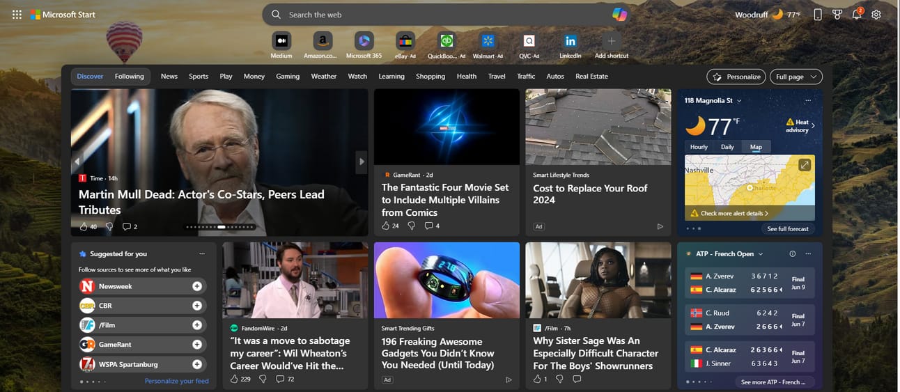900x392 pixels.
Task: Click See more ATP - French button
Action: tap(773, 382)
